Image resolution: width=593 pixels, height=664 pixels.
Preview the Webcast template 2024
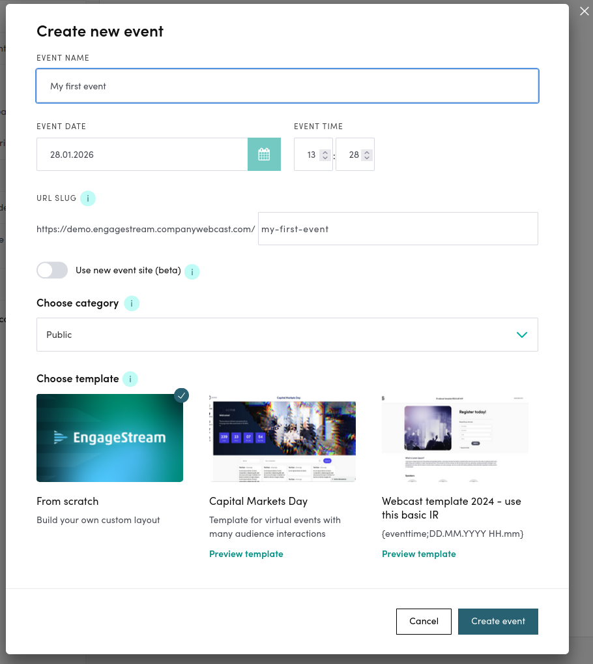(x=418, y=553)
